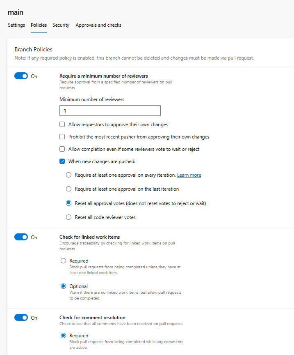Screen dimensions: 294x355
Task: Uncheck When new changes are pushed
Action: (62, 161)
